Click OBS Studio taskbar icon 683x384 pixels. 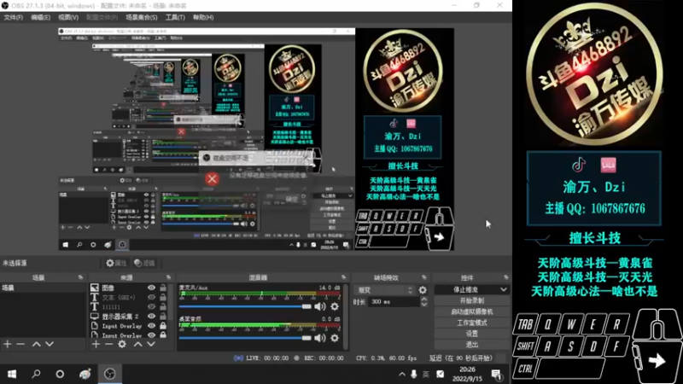pyautogui.click(x=110, y=374)
